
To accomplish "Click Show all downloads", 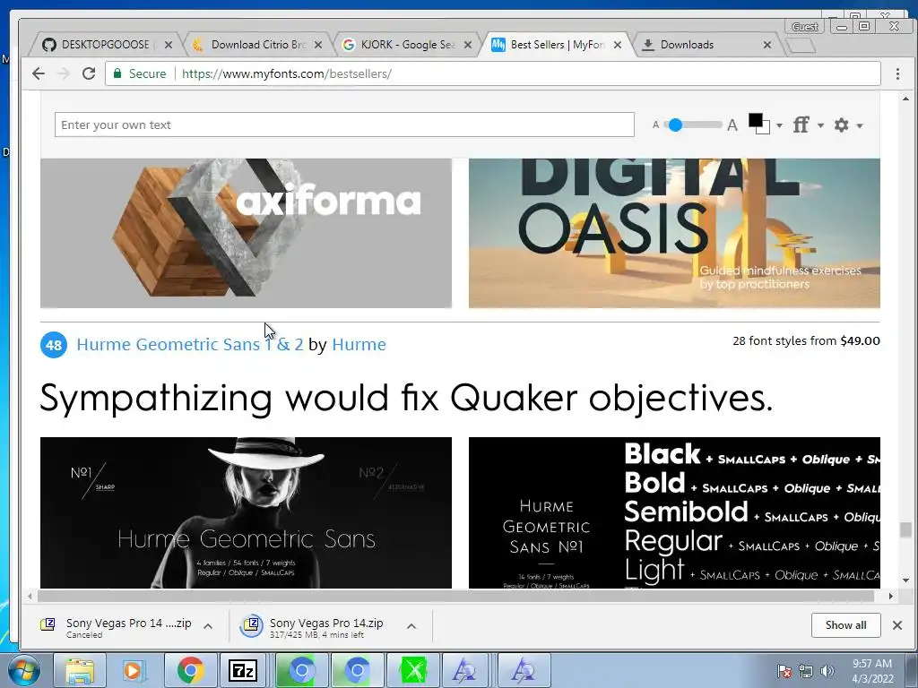I will [845, 625].
